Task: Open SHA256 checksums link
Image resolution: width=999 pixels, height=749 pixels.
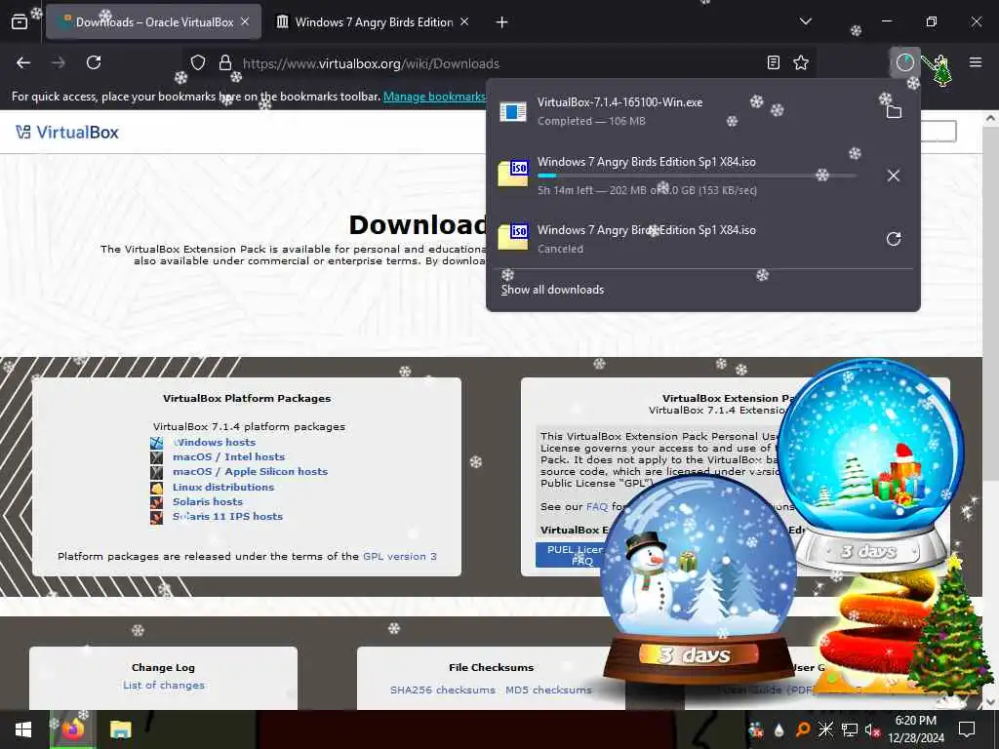Action: tap(443, 690)
